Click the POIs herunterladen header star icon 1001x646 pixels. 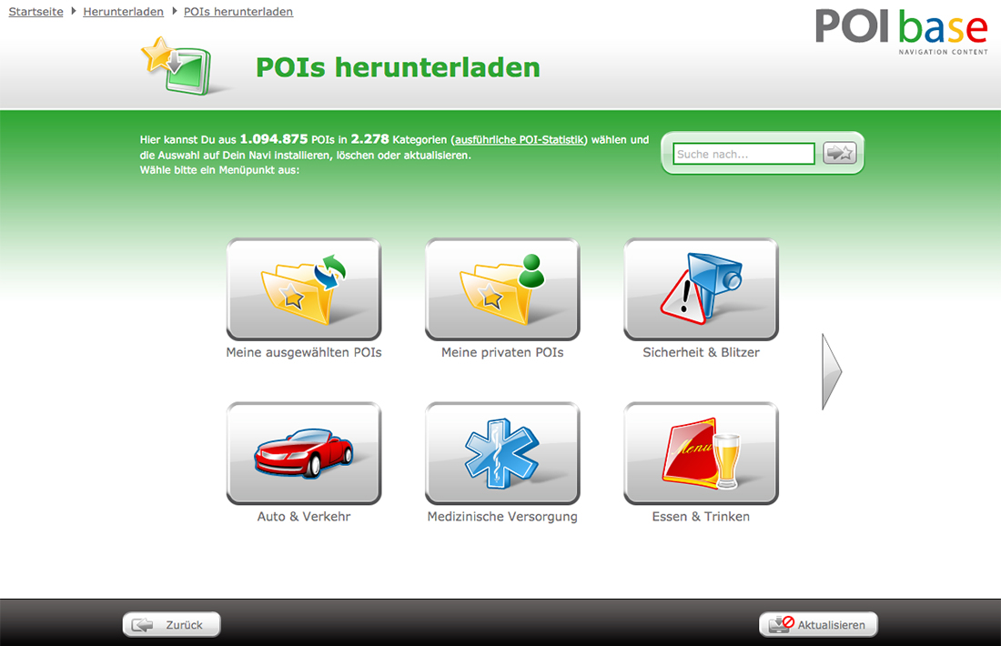tap(177, 66)
